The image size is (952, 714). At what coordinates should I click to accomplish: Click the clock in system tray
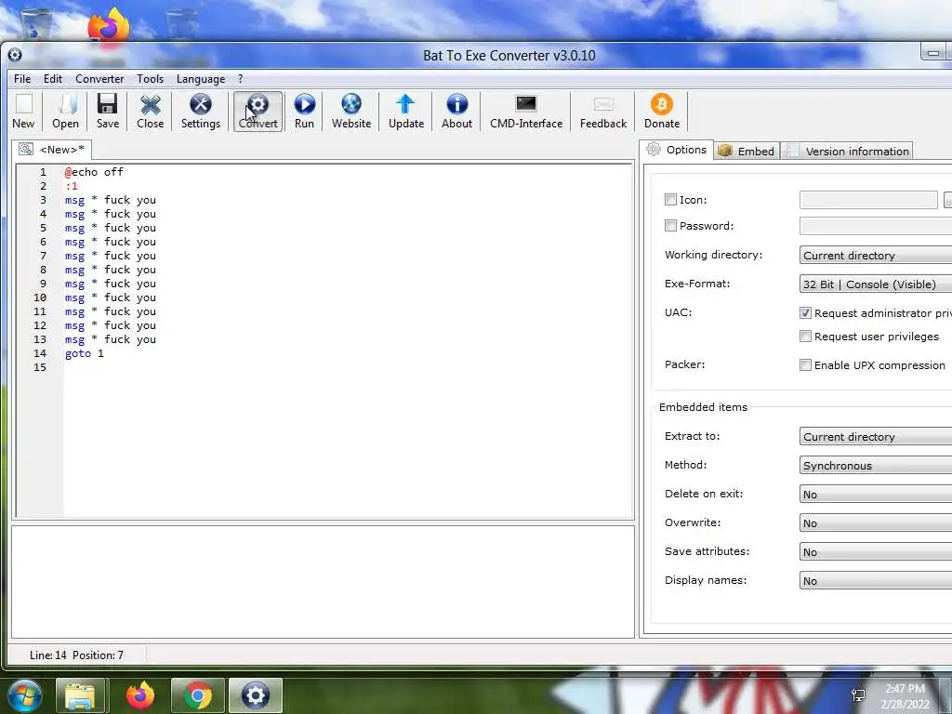pos(905,696)
